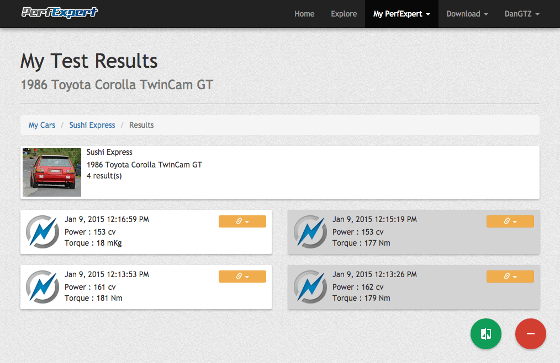Click the 'Torque : 181 Nm' value
The image size is (560, 363).
tap(93, 298)
